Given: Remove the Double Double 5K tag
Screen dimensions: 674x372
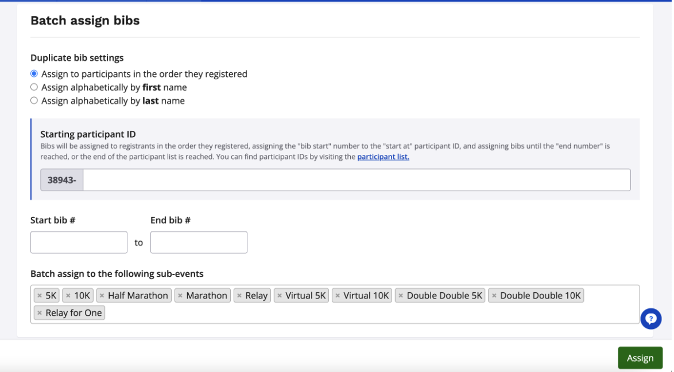Looking at the screenshot, I should coord(401,296).
